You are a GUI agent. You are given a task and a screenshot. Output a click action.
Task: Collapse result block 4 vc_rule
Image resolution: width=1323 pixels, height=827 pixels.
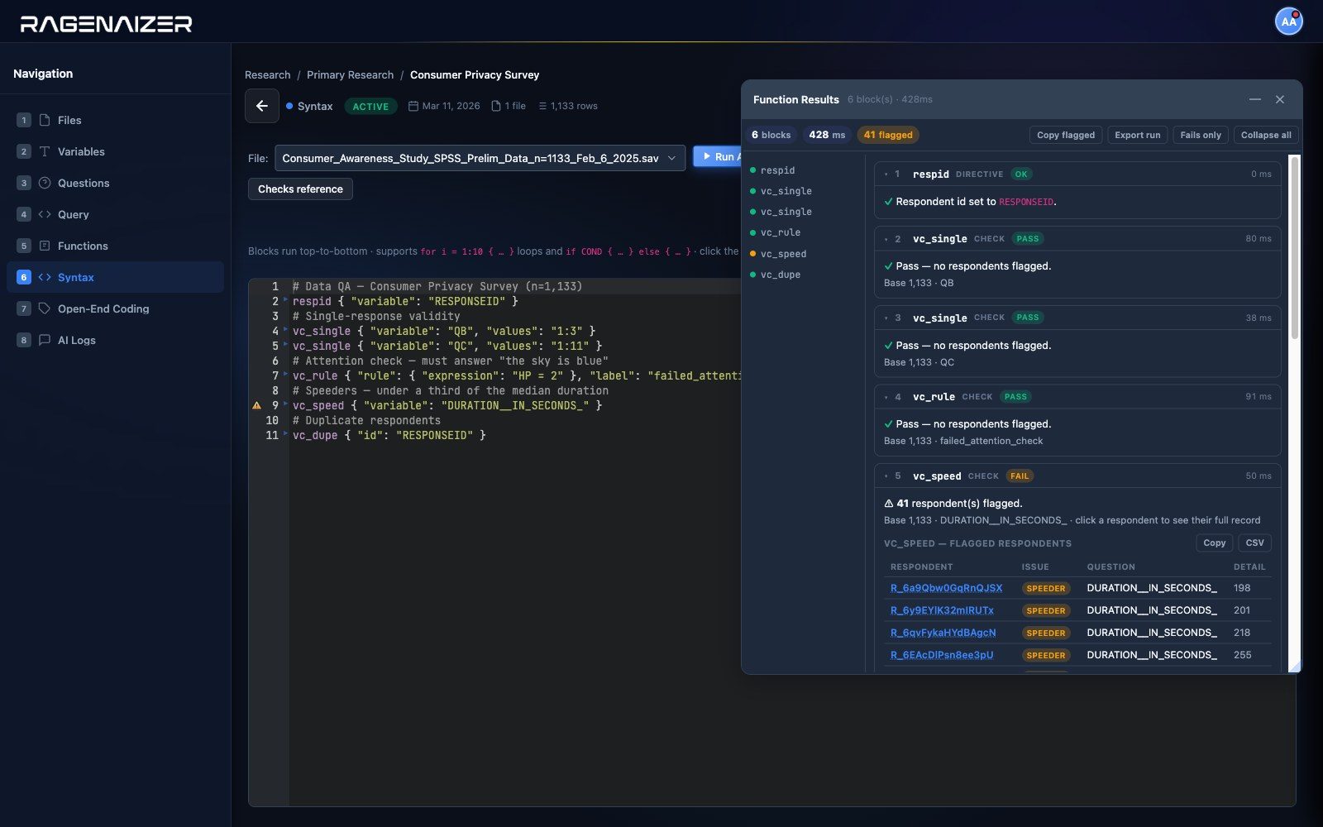coord(886,397)
